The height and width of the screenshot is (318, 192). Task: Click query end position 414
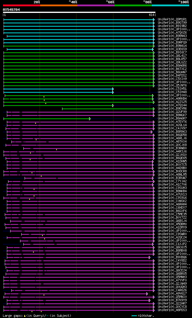click(151, 15)
